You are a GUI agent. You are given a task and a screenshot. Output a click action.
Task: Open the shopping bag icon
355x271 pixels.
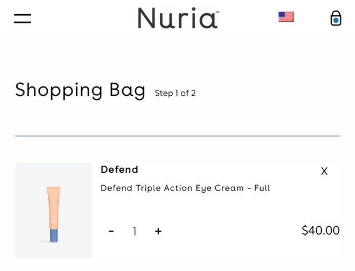[x=336, y=18]
